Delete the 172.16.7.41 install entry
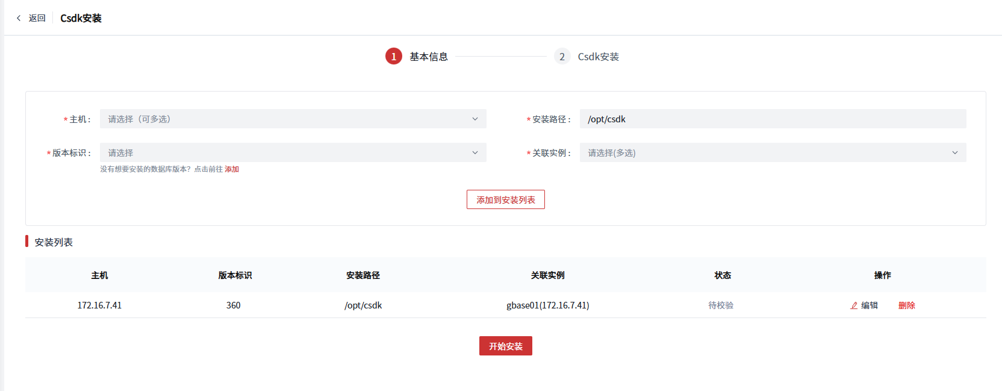The width and height of the screenshot is (1002, 391). tap(906, 305)
